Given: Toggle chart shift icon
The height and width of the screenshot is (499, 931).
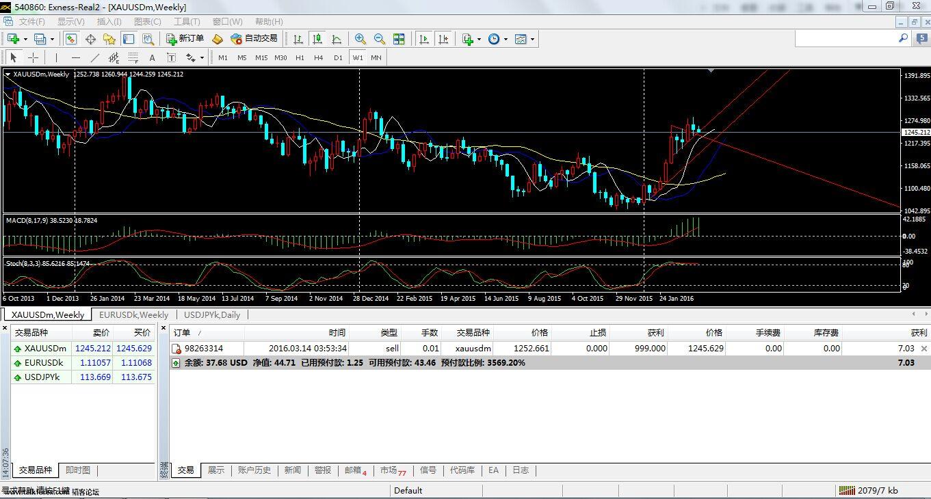Looking at the screenshot, I should click(443, 39).
